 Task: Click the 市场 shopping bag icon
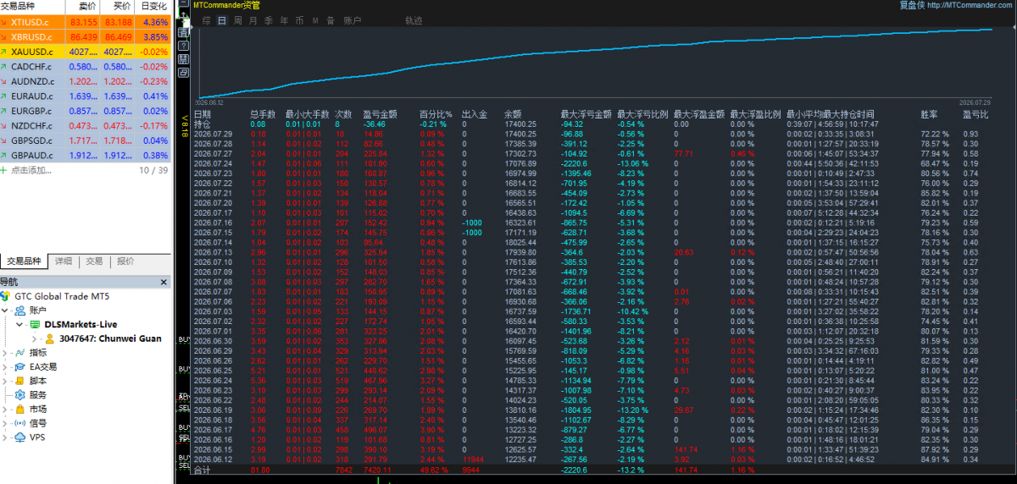click(19, 409)
